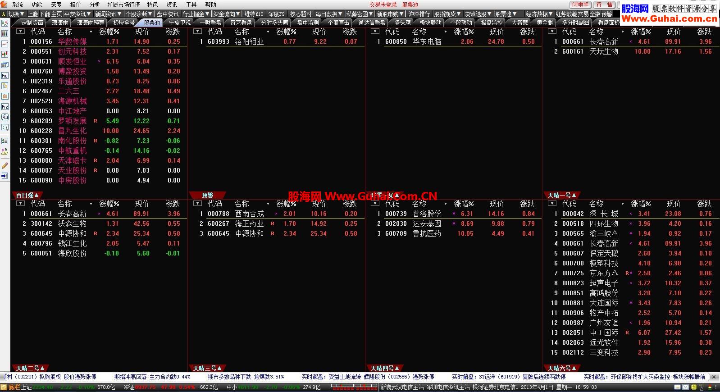Screen dimensions: 720x392
Task: Switch to the 大智慧 tab
Action: click(519, 23)
